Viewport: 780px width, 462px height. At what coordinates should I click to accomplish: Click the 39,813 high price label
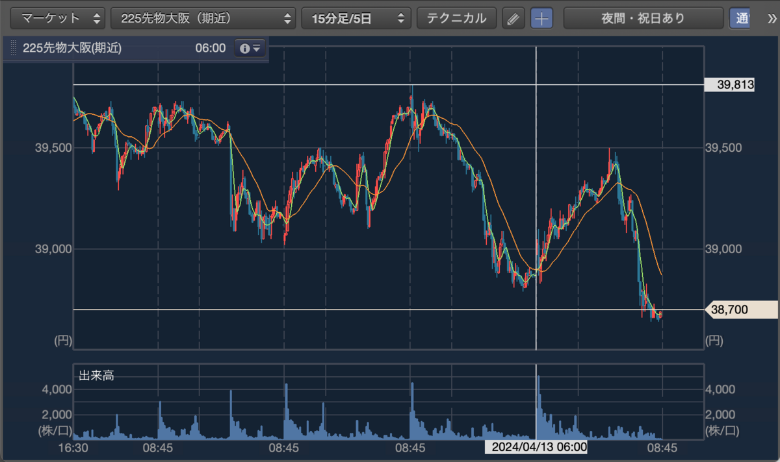coord(730,84)
